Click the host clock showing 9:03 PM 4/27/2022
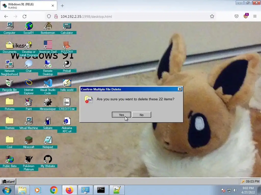This screenshot has height=195, width=261. (248, 190)
